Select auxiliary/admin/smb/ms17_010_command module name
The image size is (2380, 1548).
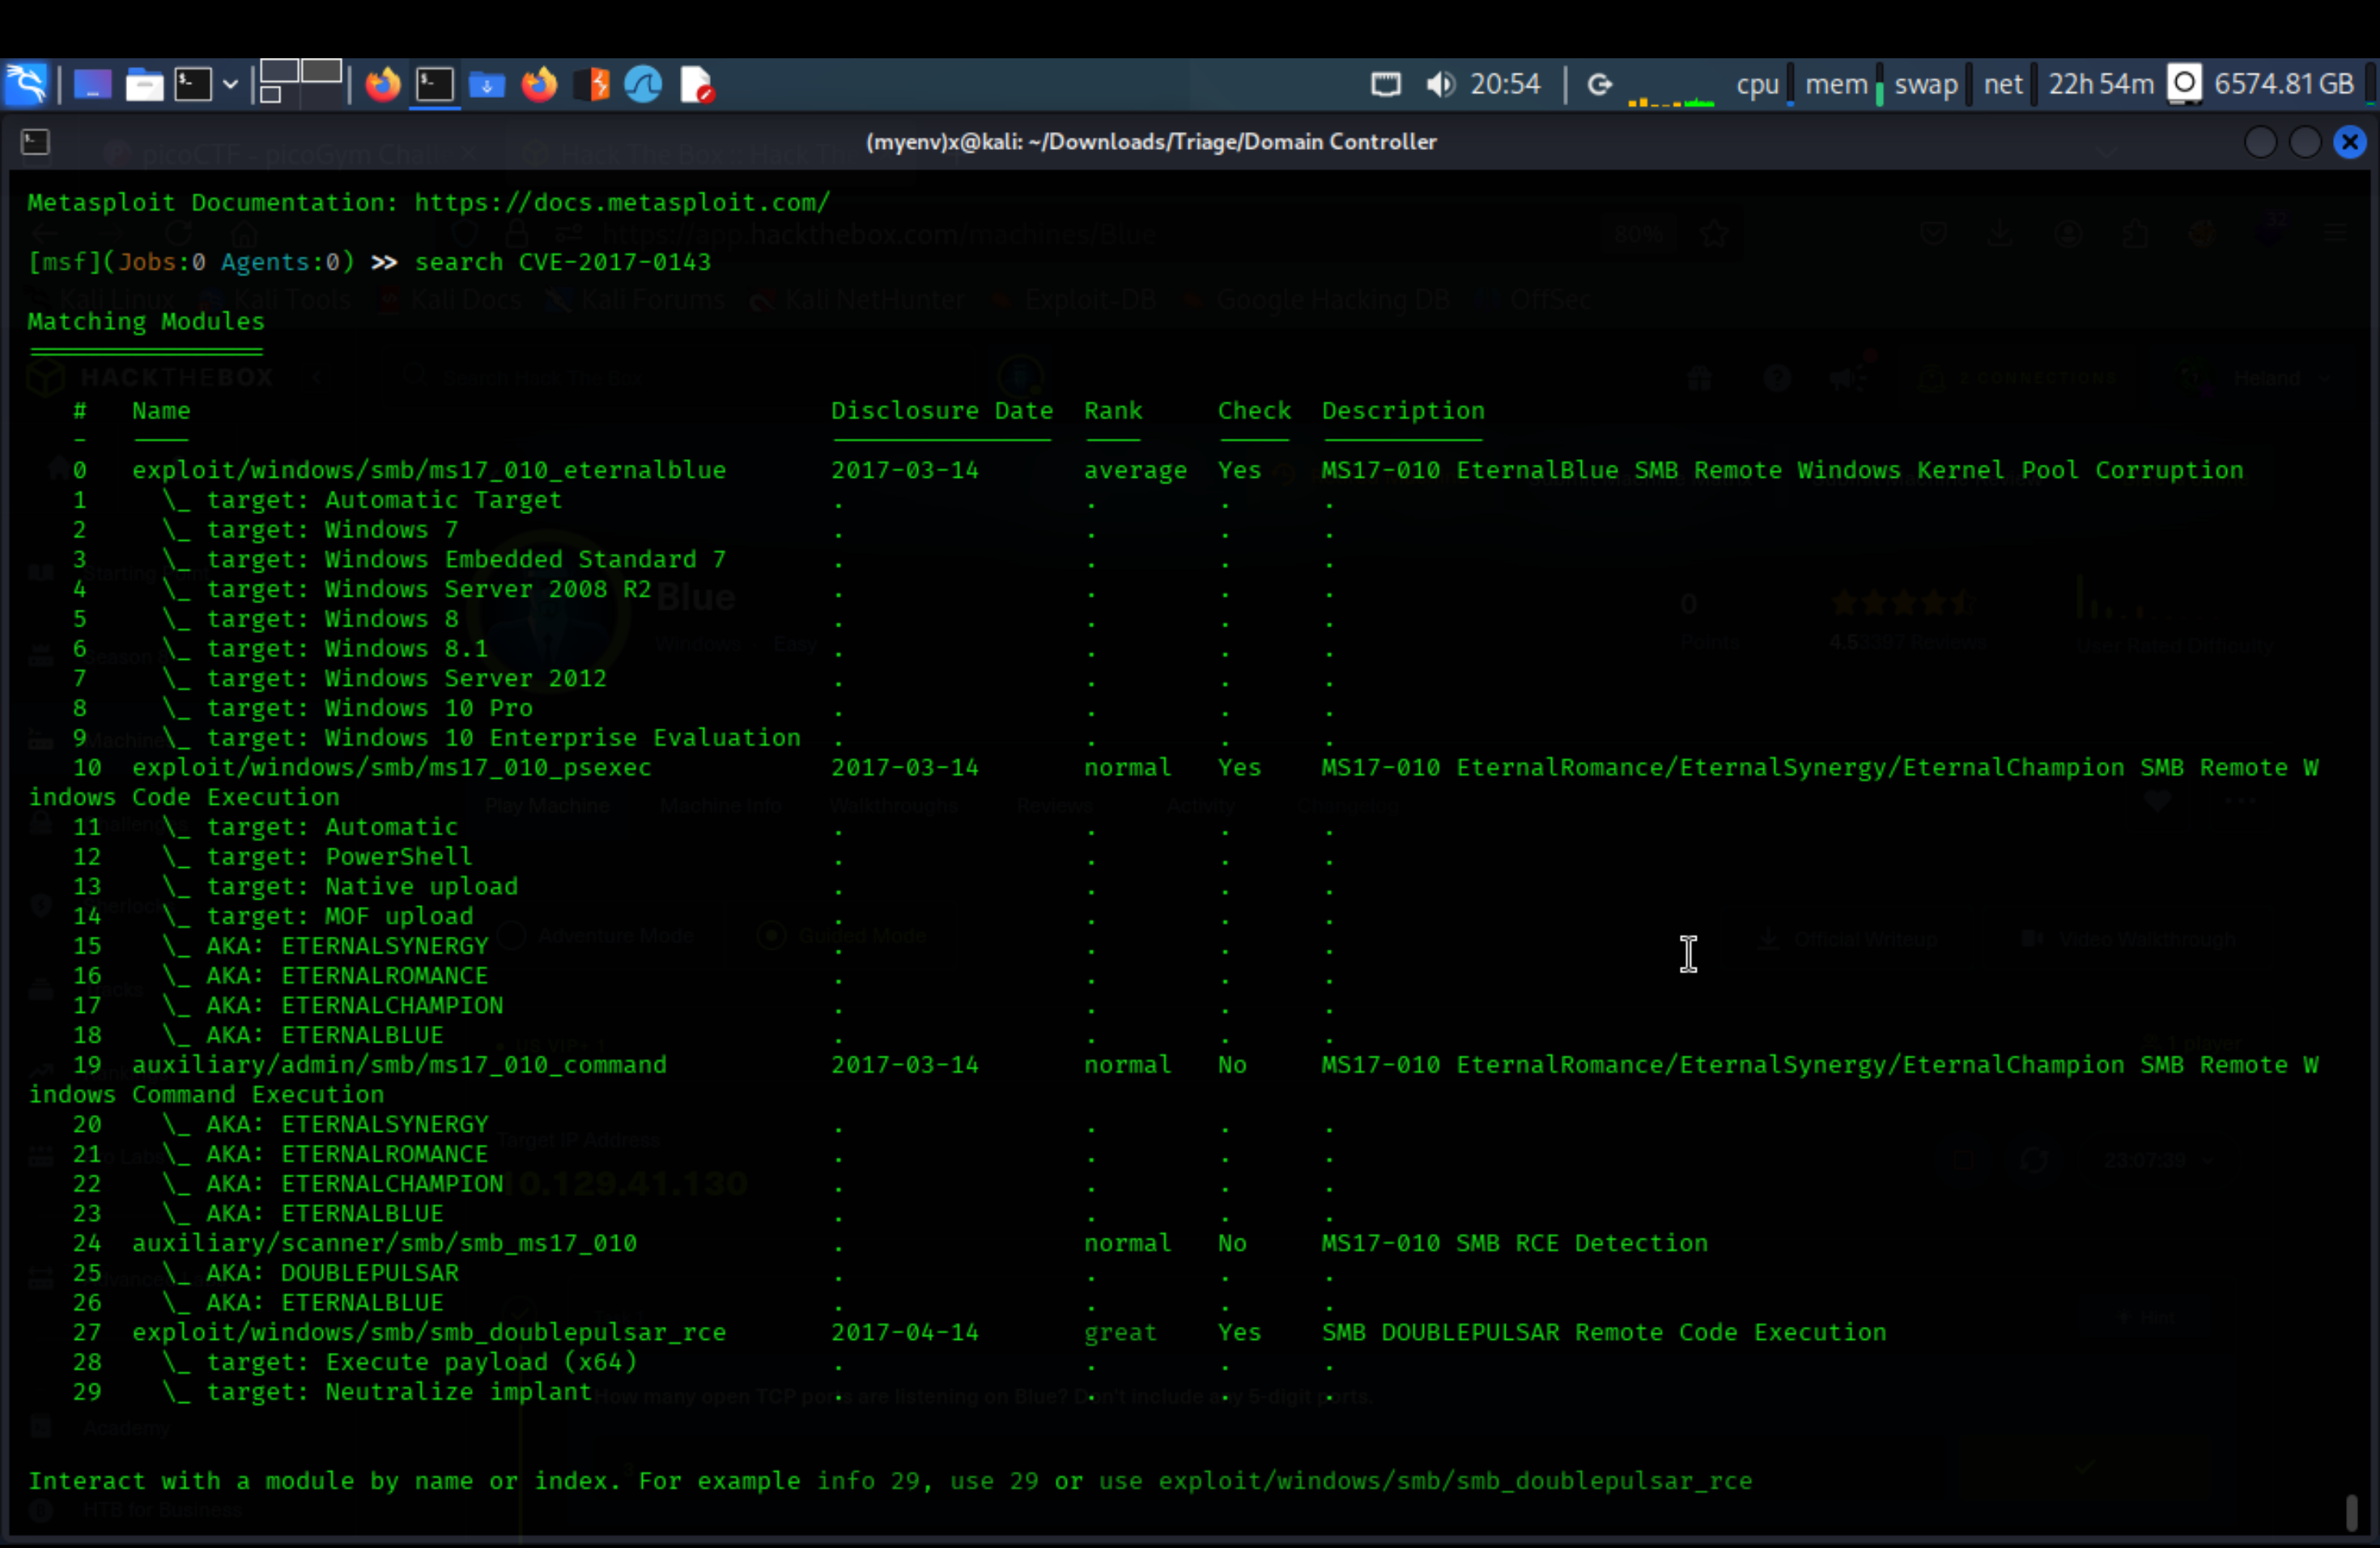tap(399, 1065)
